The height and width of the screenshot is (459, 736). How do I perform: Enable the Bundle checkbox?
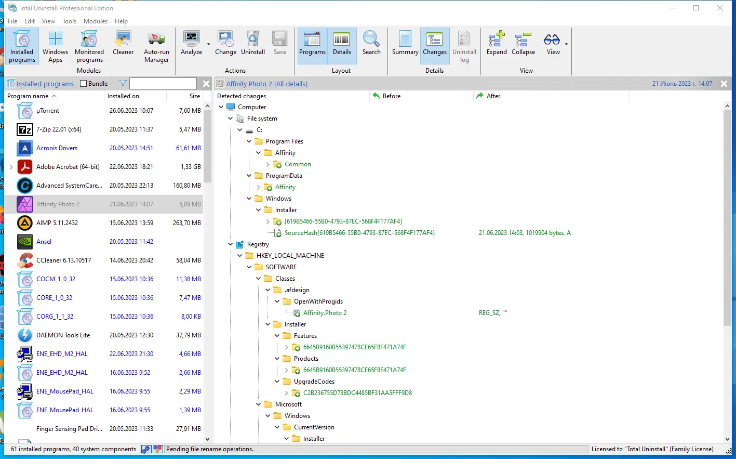[83, 84]
